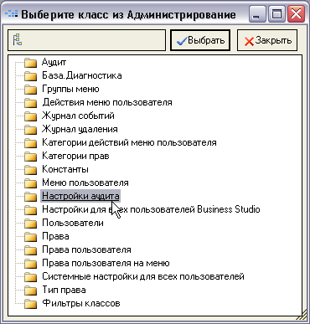Select the folder icon beside Тип права
The image size is (310, 324).
pyautogui.click(x=30, y=291)
